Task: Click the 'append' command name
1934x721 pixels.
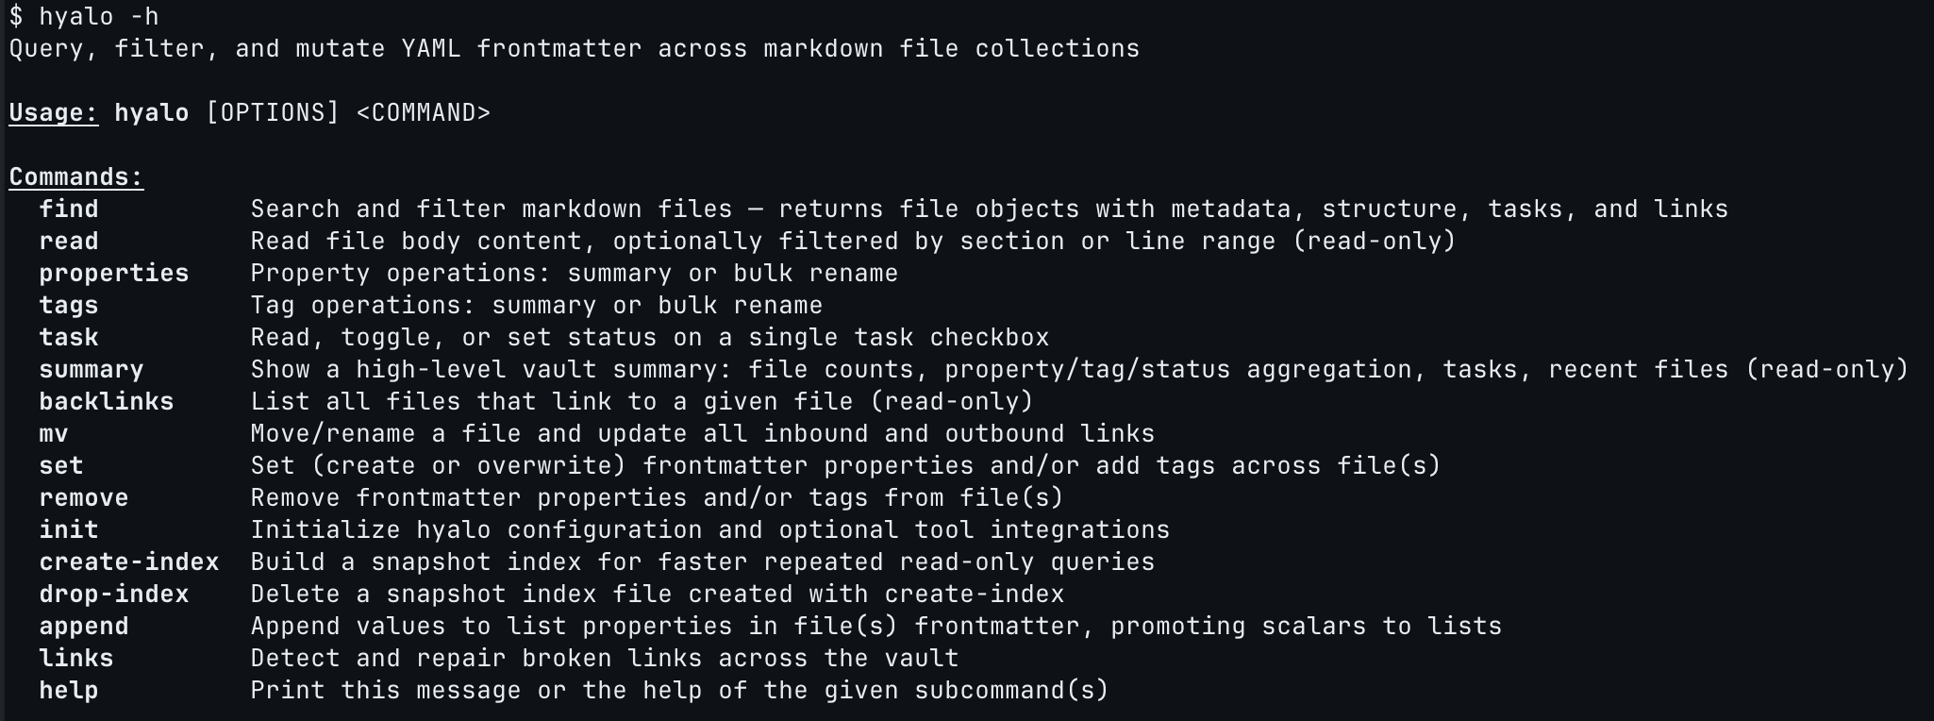Action: pos(84,627)
